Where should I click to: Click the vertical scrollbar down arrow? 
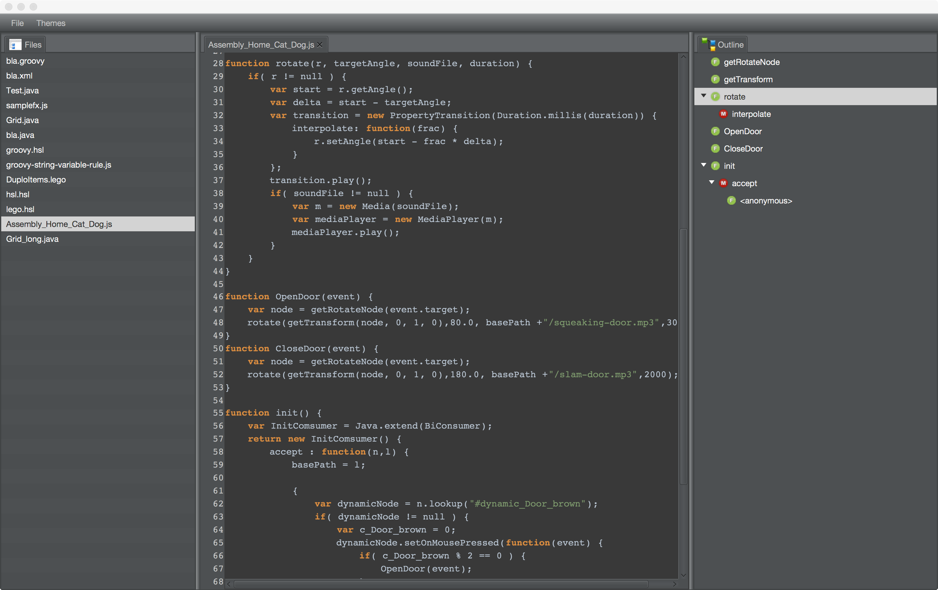[x=683, y=575]
